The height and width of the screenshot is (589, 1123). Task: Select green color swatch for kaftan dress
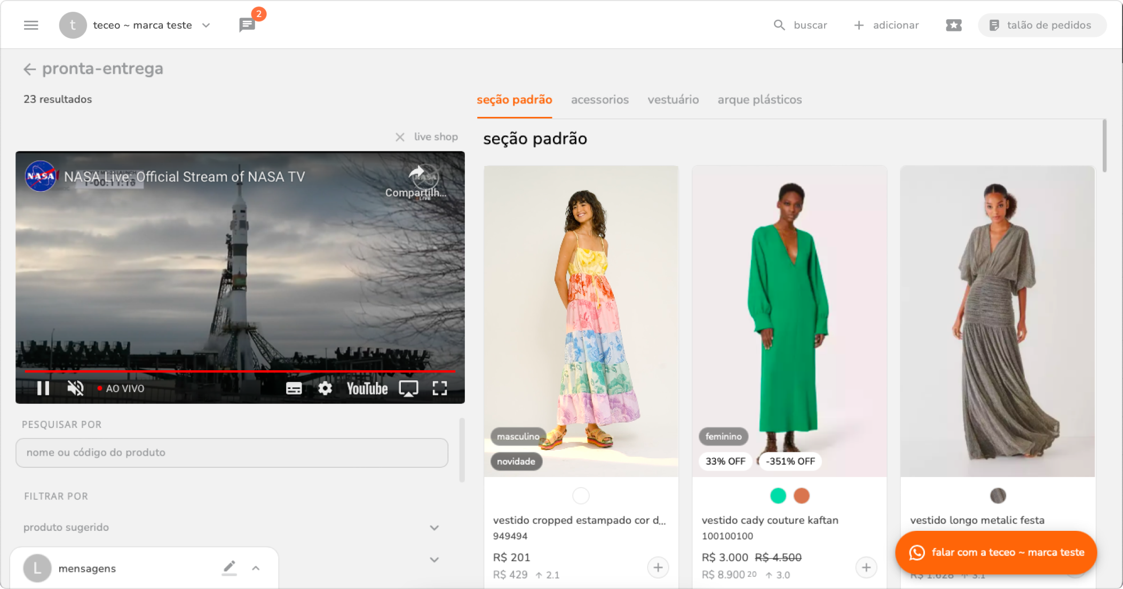tap(778, 496)
